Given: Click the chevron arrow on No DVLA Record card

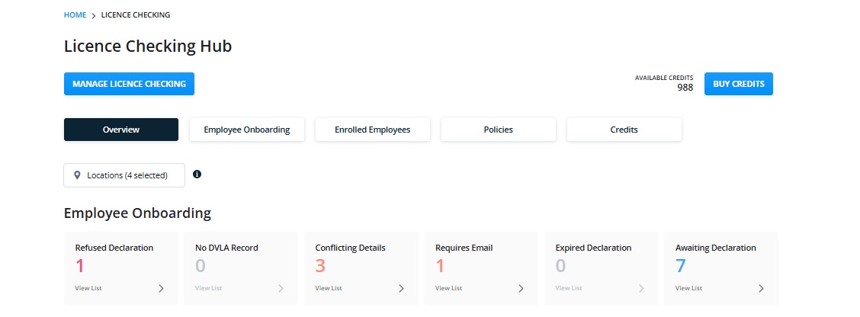Looking at the screenshot, I should click(281, 289).
